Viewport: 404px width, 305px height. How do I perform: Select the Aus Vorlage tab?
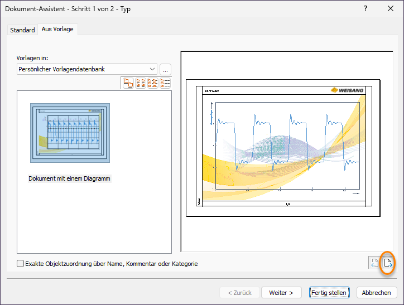pyautogui.click(x=57, y=30)
